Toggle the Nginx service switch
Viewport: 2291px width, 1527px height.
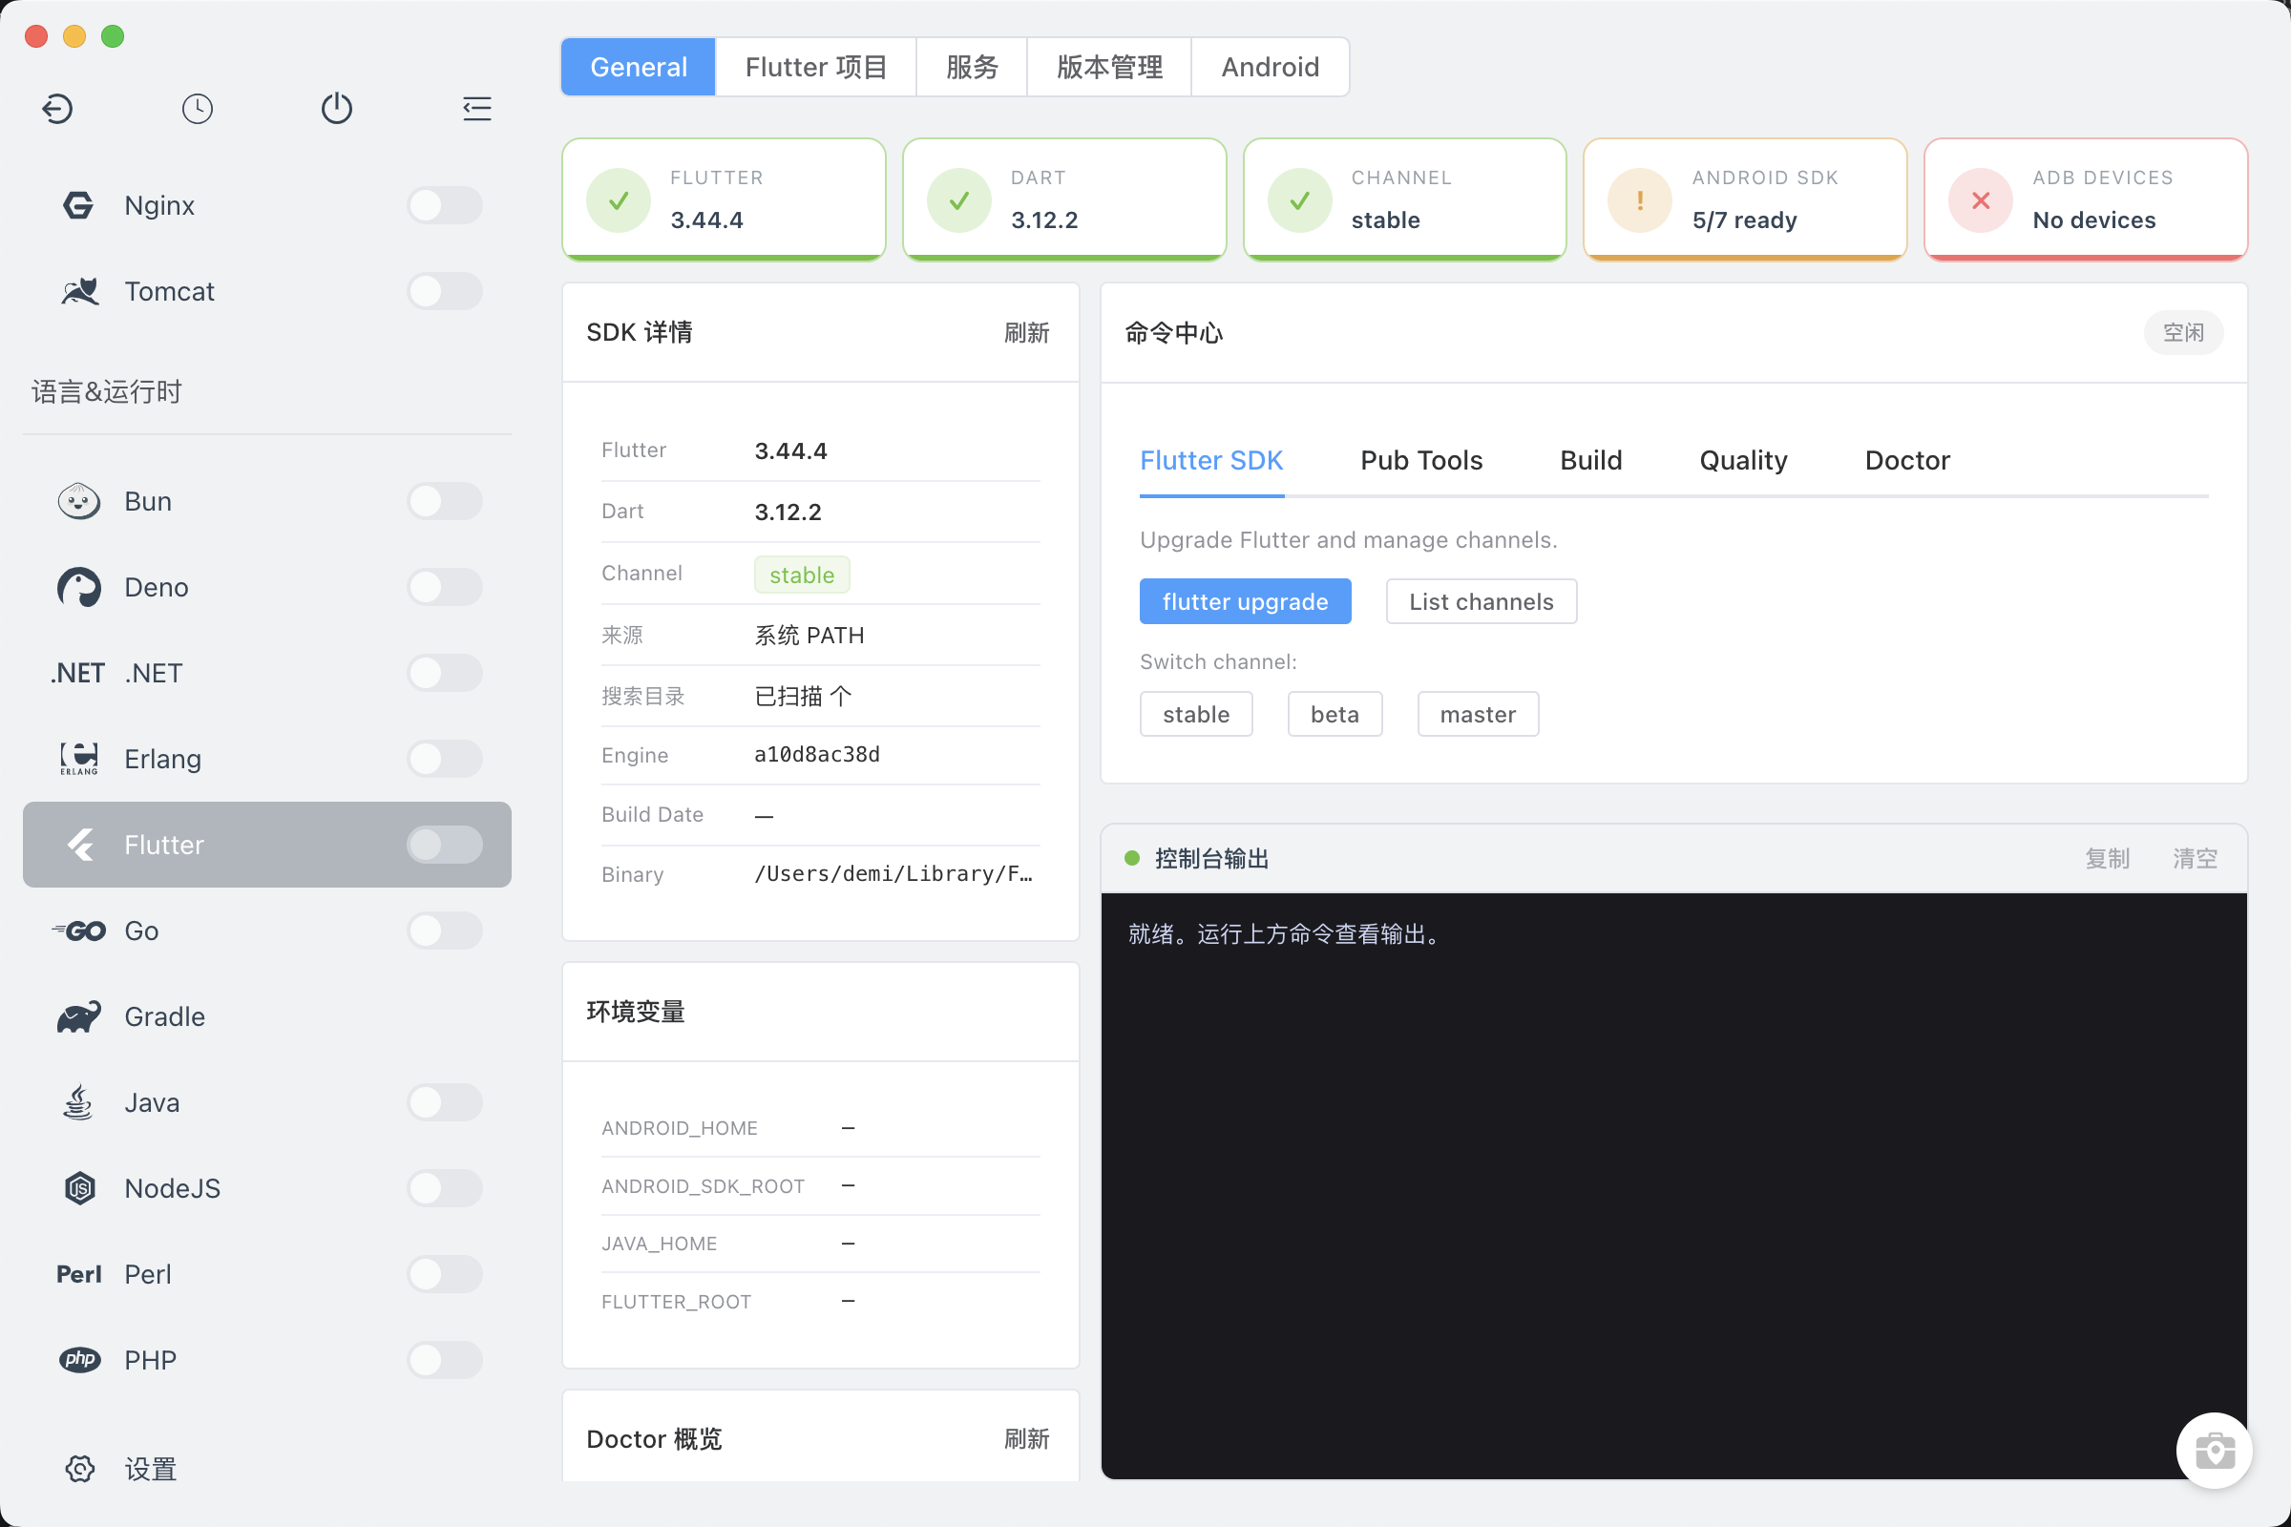(445, 205)
